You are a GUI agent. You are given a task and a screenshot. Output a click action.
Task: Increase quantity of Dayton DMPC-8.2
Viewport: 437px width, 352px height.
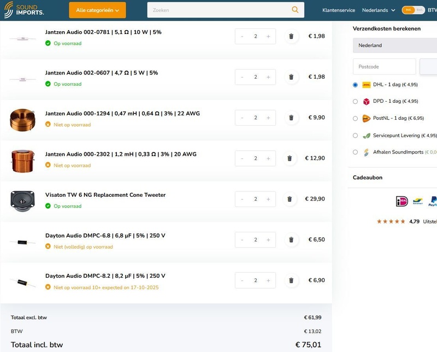tap(268, 280)
